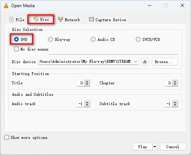The width and height of the screenshot is (191, 155).
Task: Select the SVCD/VCD option
Action: [x=148, y=39]
